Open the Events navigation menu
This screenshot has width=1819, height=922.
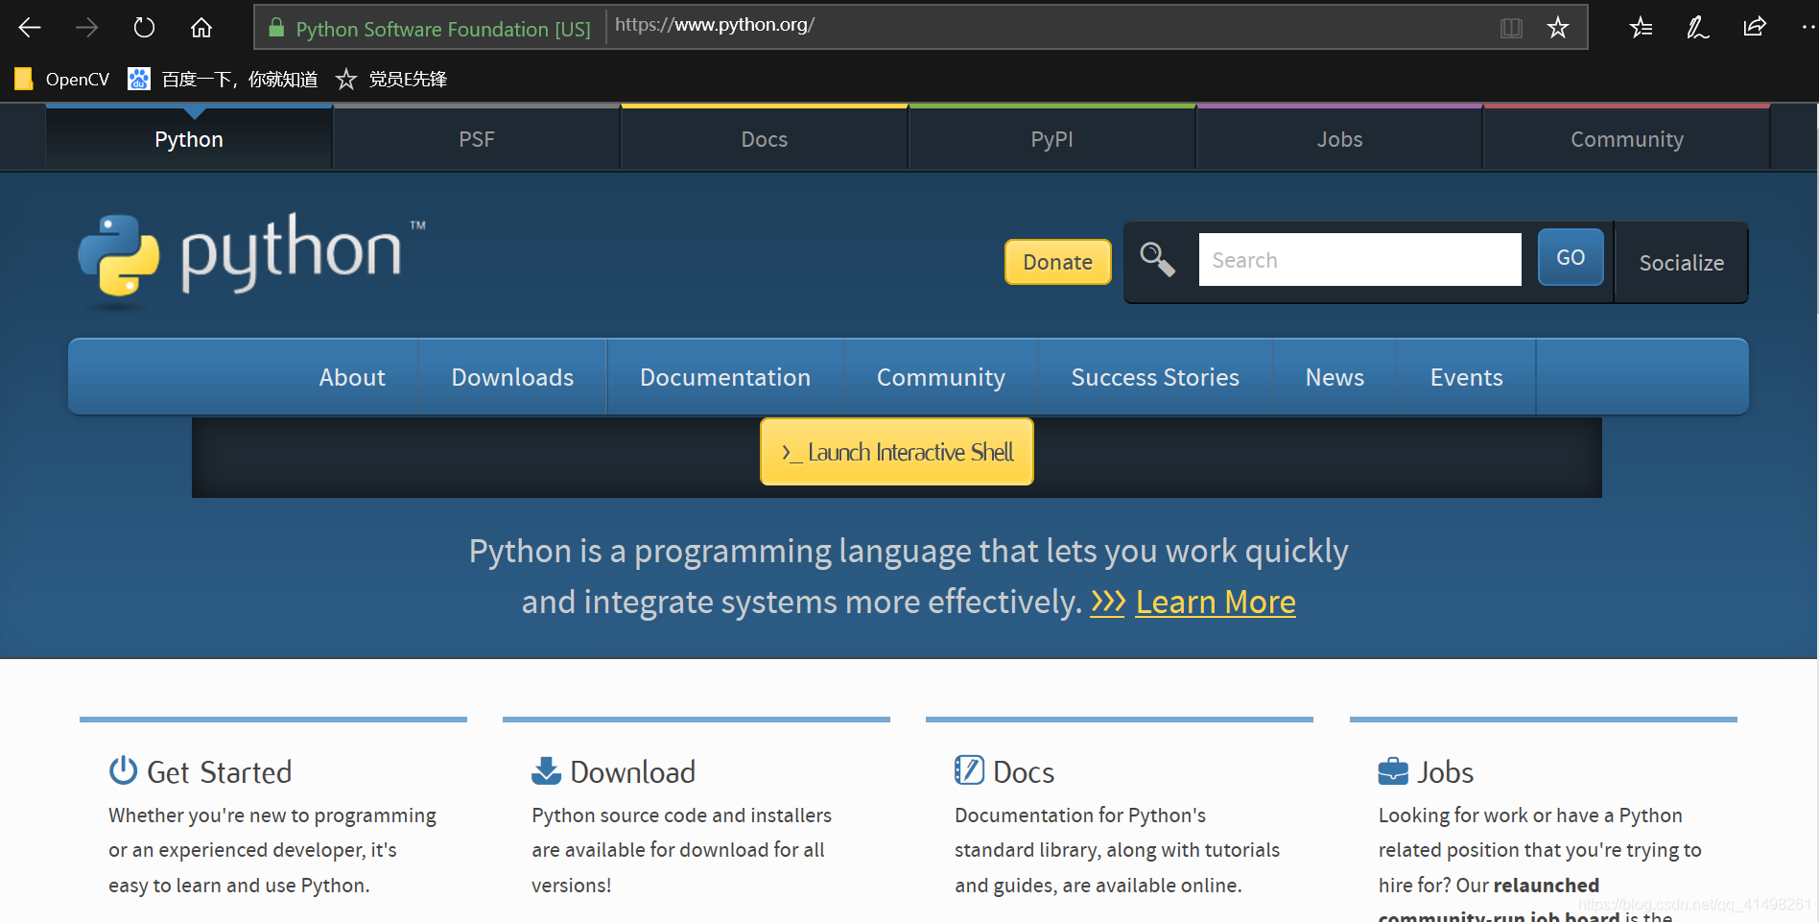1466,377
